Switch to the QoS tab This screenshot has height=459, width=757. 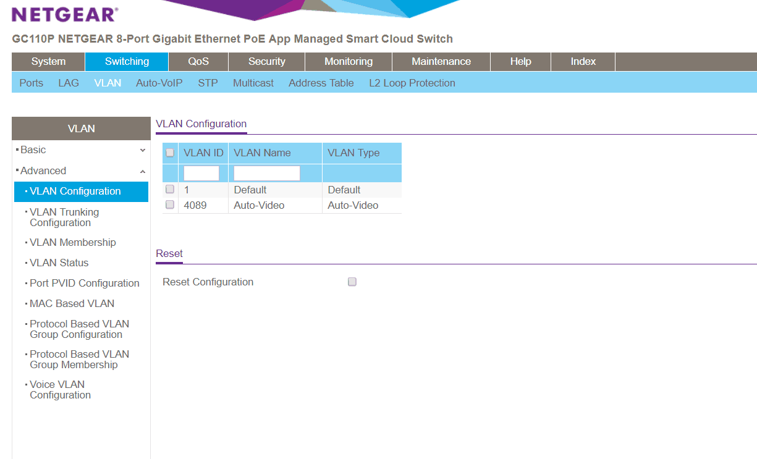click(x=198, y=62)
